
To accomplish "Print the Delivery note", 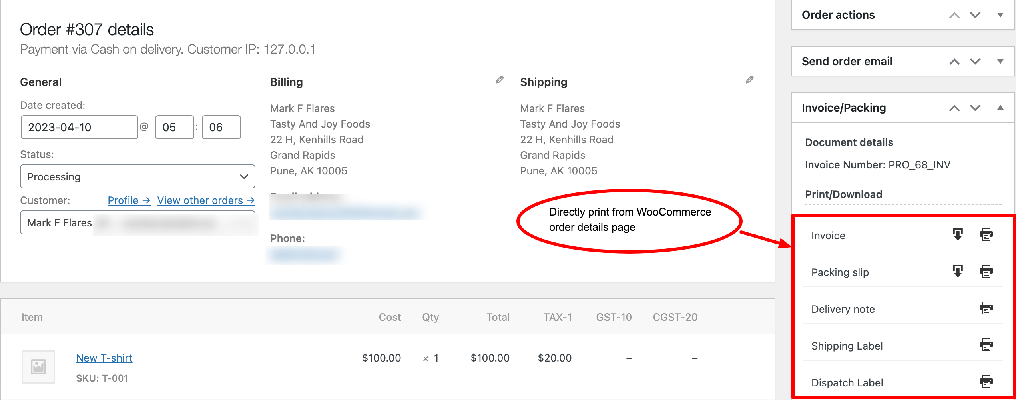I will click(986, 308).
